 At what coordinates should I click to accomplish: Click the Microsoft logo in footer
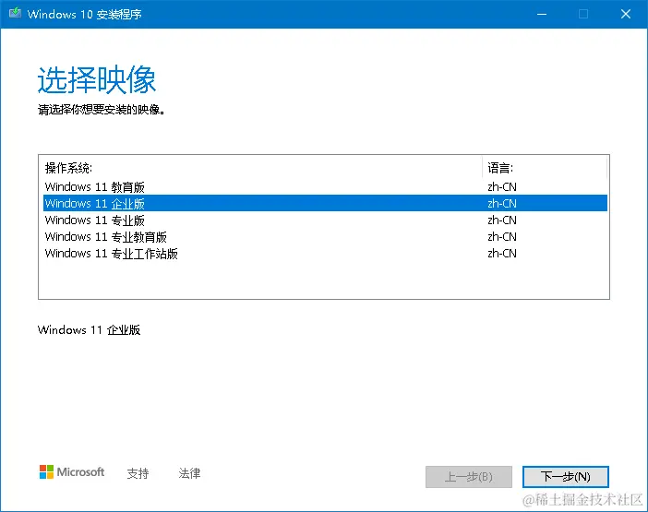point(71,472)
